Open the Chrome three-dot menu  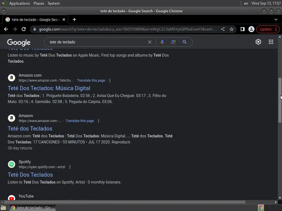[x=276, y=29]
